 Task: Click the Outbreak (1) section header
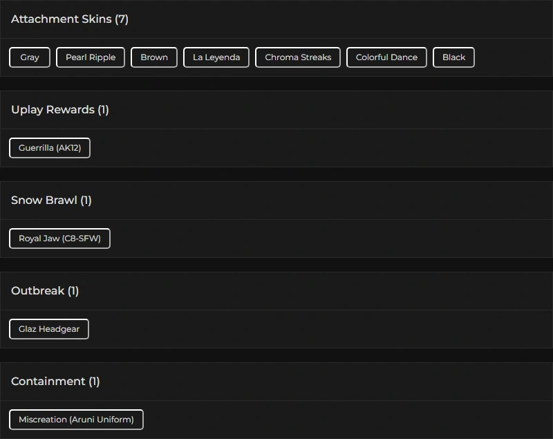tap(45, 291)
